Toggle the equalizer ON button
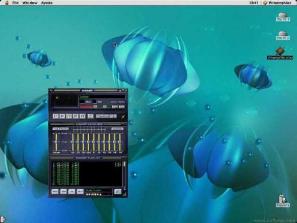Screen dimensions: 297x223 [55, 129]
